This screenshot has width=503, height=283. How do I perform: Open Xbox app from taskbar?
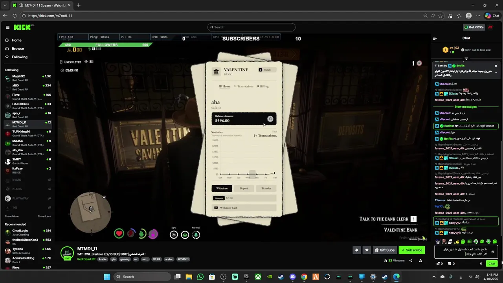pos(258,277)
